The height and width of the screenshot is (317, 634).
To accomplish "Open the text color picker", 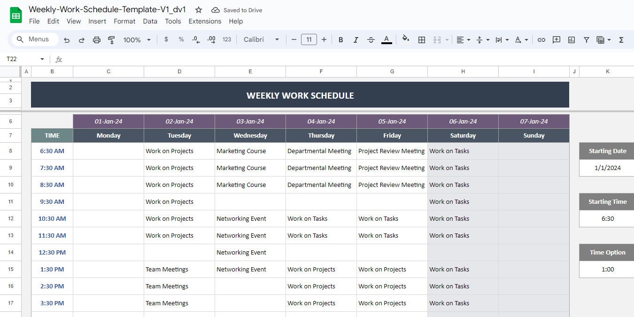I will tap(386, 39).
